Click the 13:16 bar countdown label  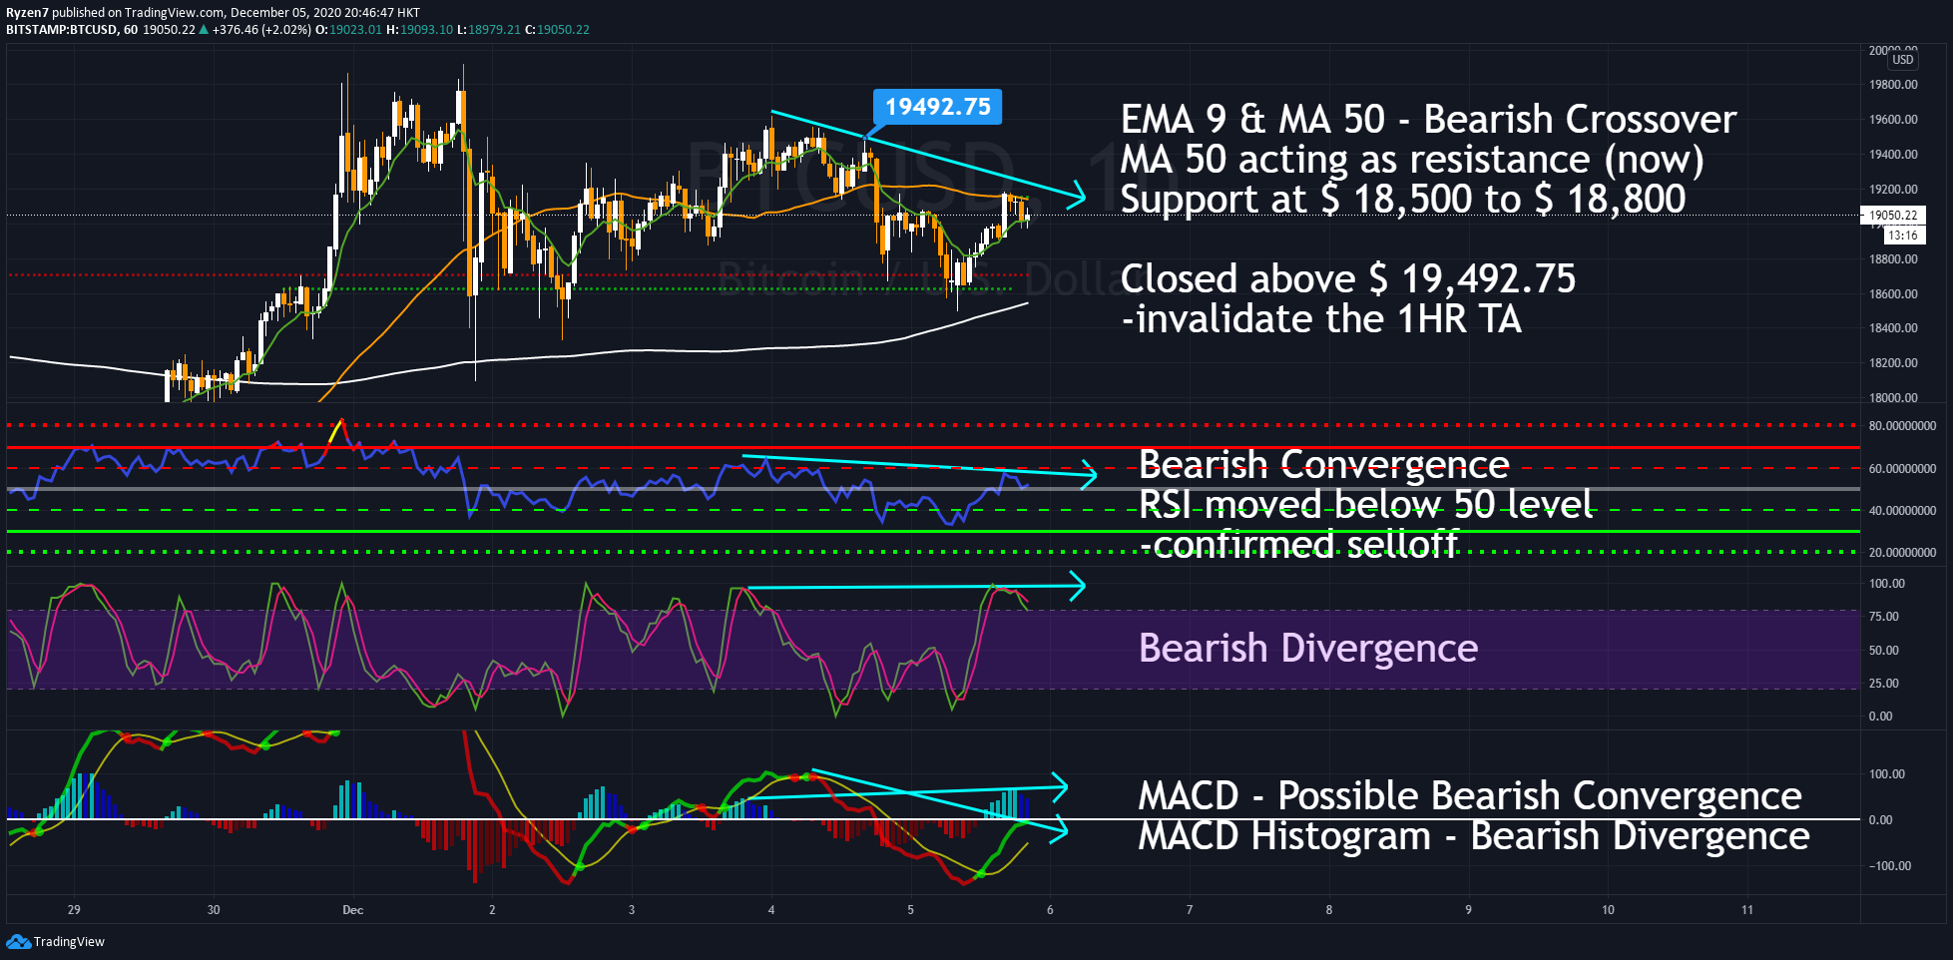tap(1903, 236)
